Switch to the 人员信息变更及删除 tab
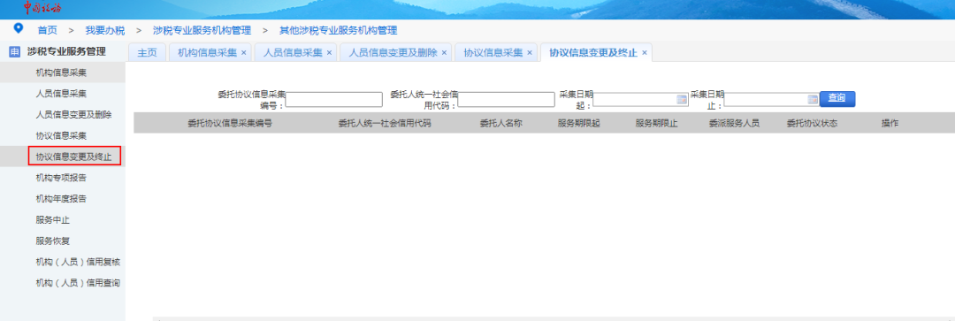Viewport: 955px width, 321px height. (x=393, y=53)
